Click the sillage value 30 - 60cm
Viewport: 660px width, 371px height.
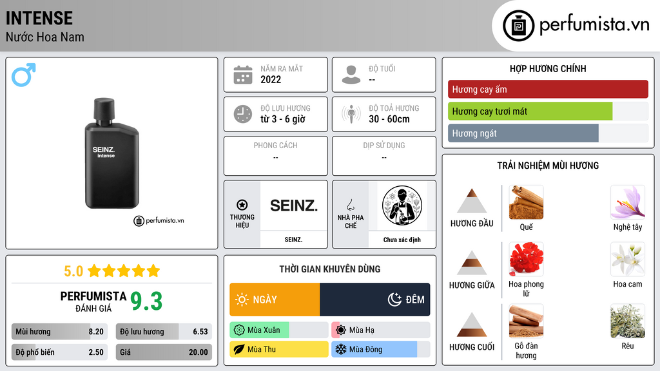click(389, 119)
